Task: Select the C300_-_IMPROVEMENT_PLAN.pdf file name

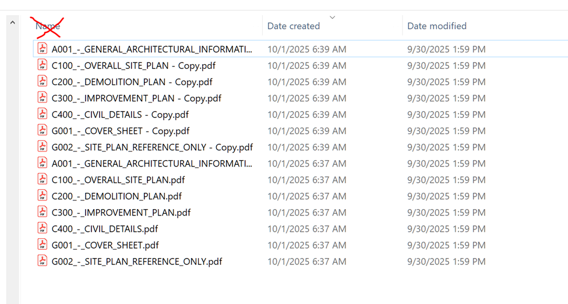Action: 121,213
